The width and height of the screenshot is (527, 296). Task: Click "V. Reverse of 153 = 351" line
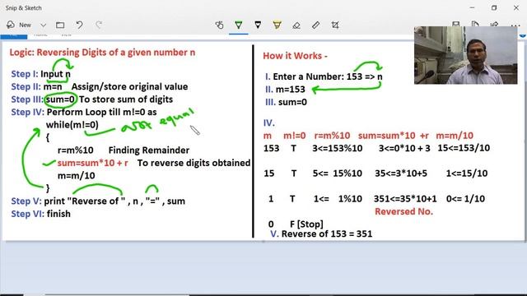pyautogui.click(x=321, y=234)
